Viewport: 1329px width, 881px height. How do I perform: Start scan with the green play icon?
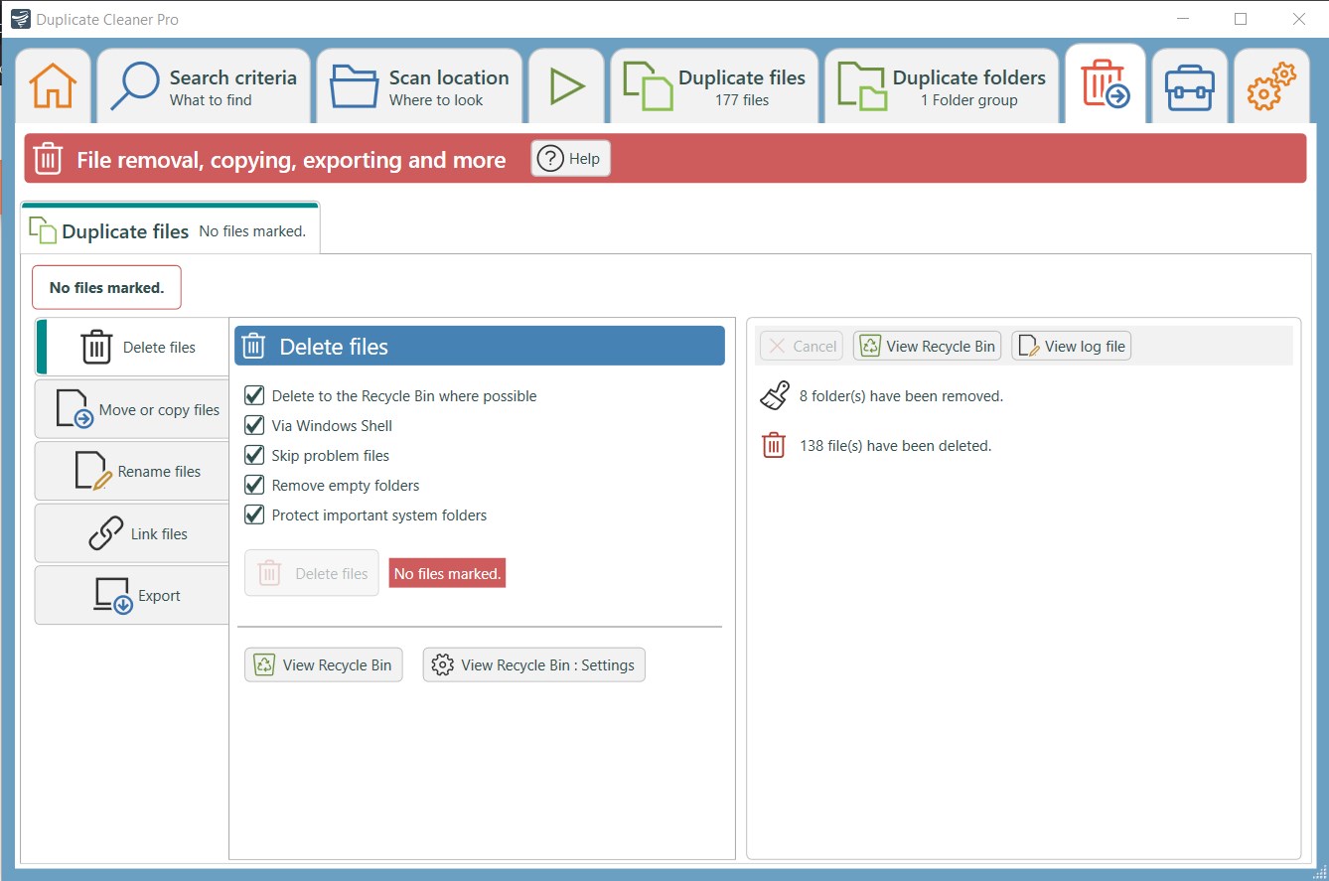click(566, 86)
